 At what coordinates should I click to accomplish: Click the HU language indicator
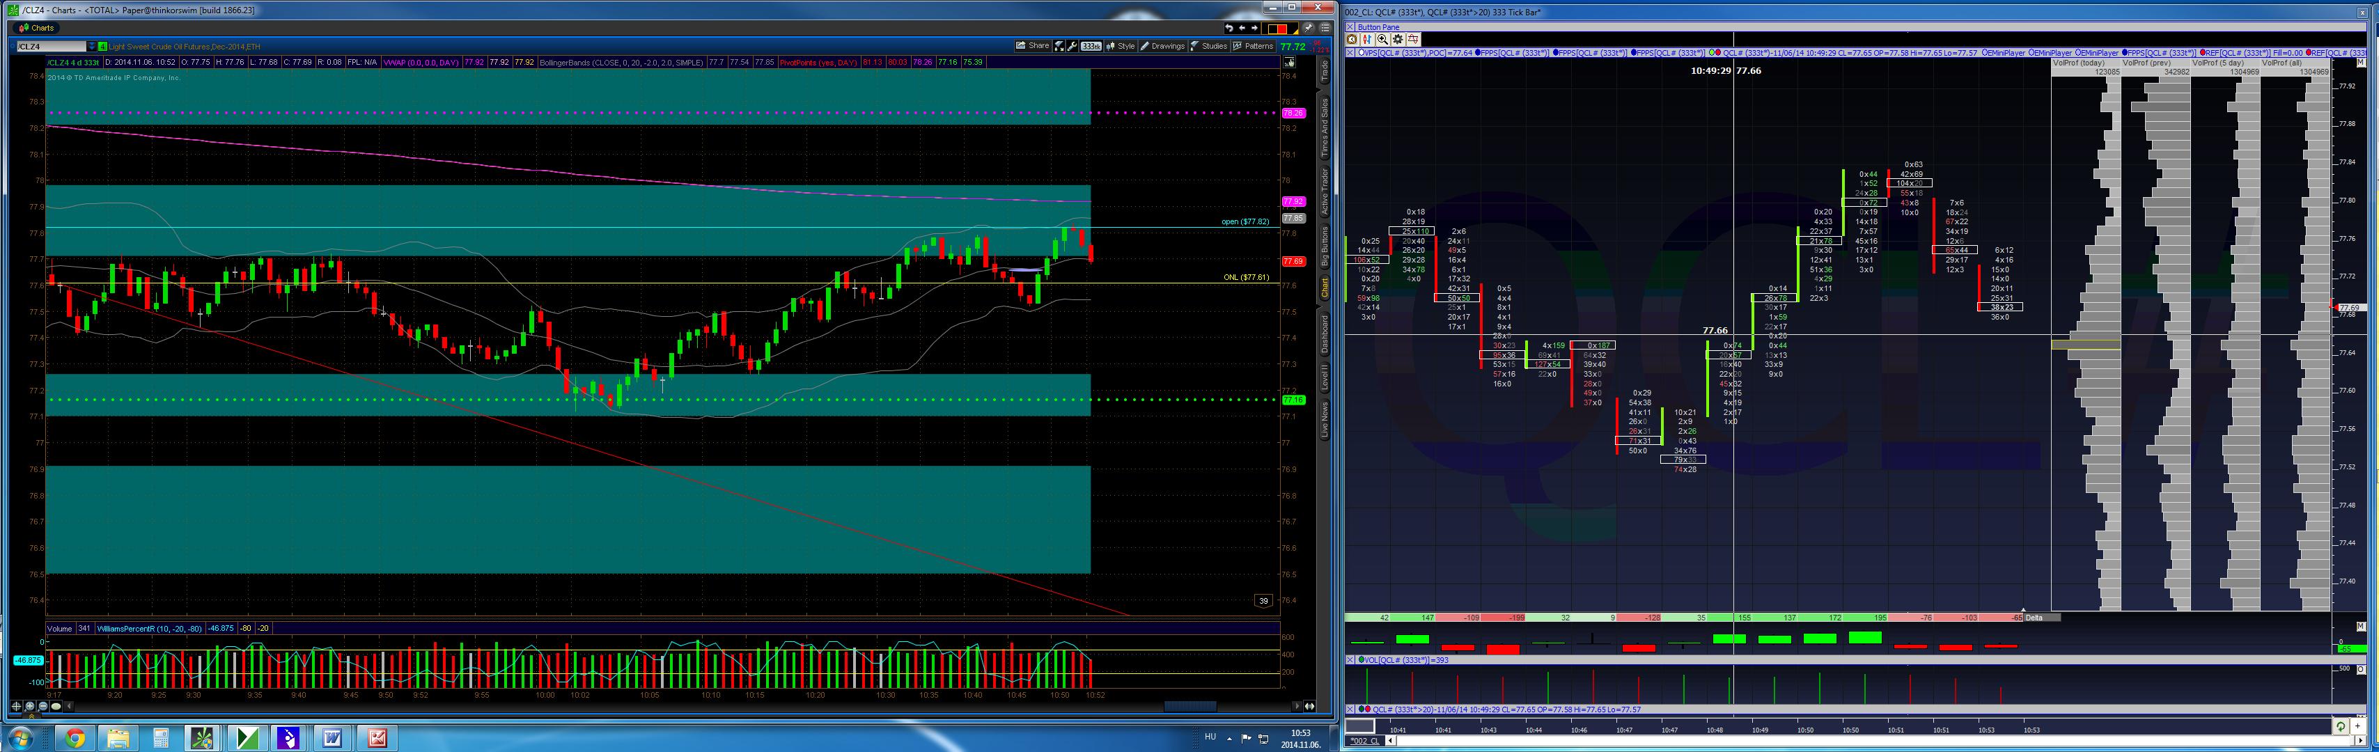(x=1210, y=736)
